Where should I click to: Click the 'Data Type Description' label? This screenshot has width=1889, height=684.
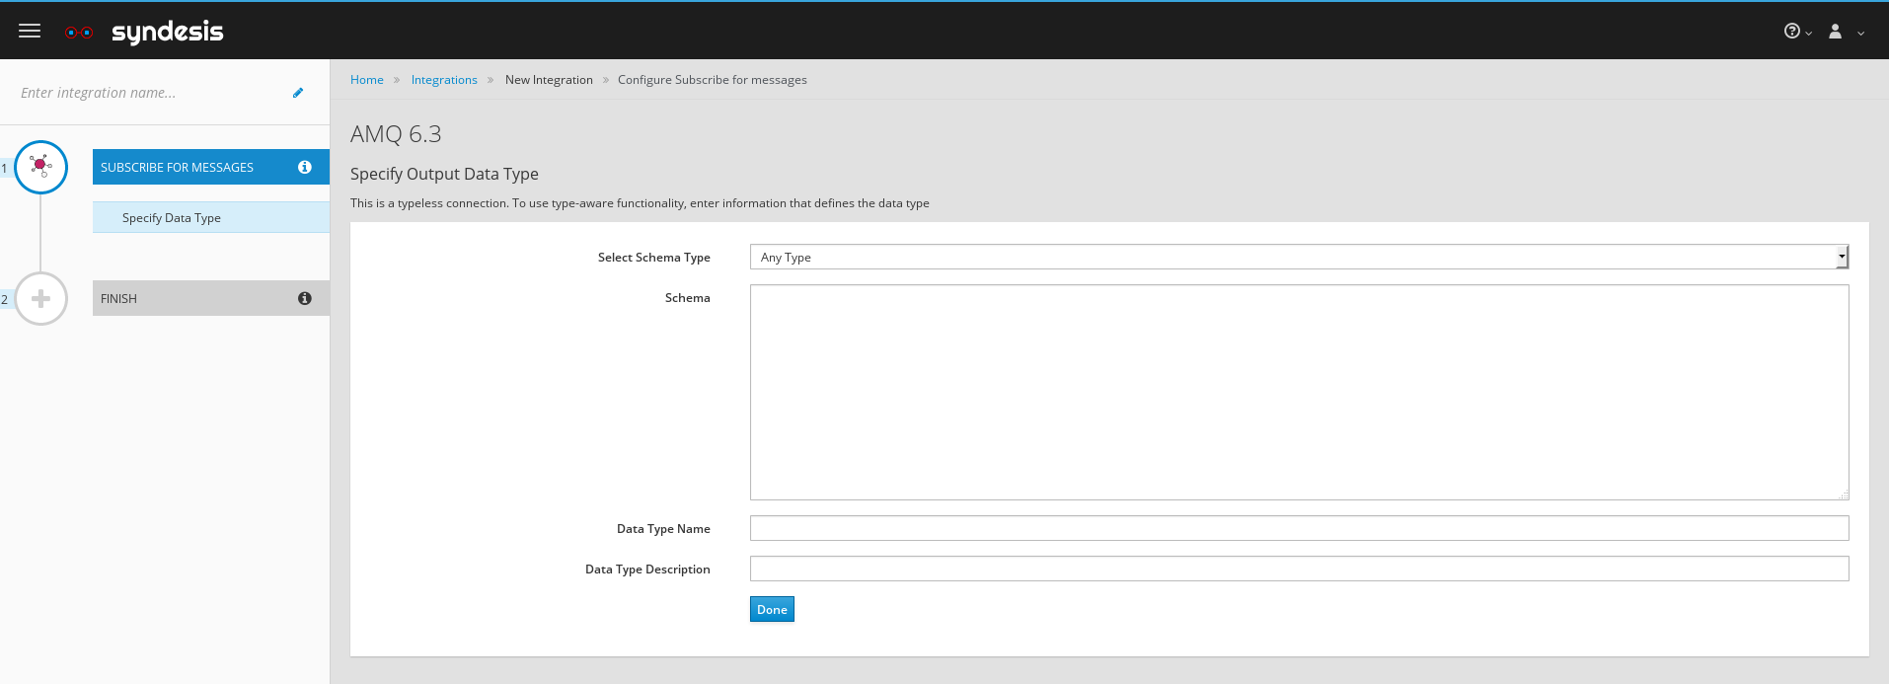tap(647, 570)
